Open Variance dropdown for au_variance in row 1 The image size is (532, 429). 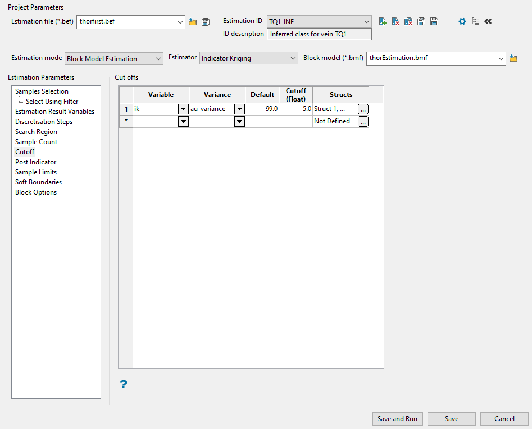pos(239,109)
